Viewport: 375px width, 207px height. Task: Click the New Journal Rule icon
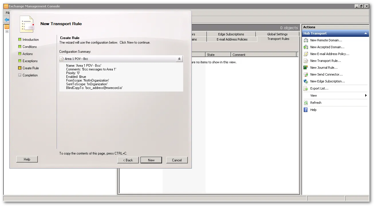click(306, 68)
